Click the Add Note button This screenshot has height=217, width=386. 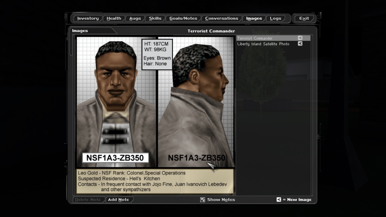click(x=118, y=199)
